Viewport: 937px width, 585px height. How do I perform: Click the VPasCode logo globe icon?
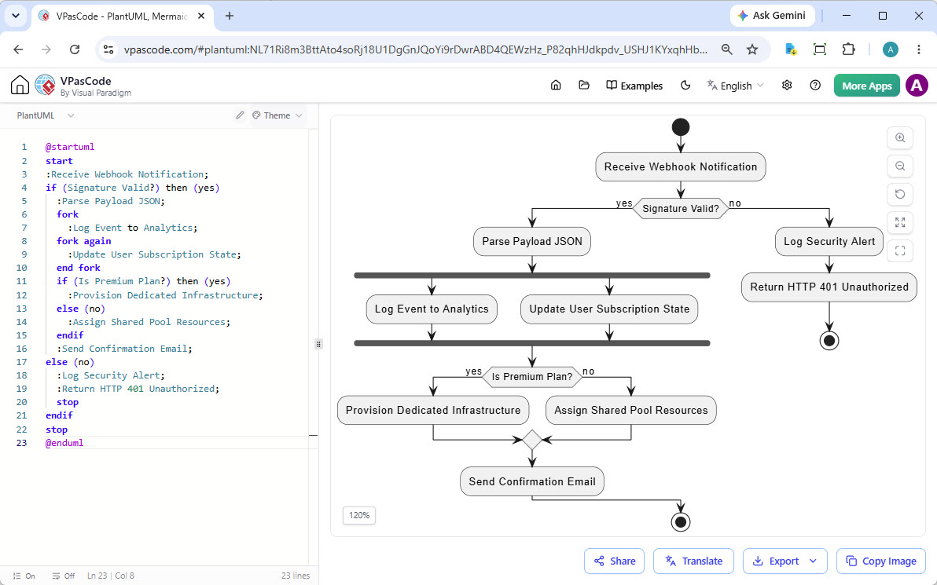point(46,86)
